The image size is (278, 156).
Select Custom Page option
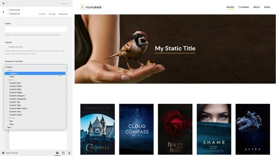click(x=35, y=89)
